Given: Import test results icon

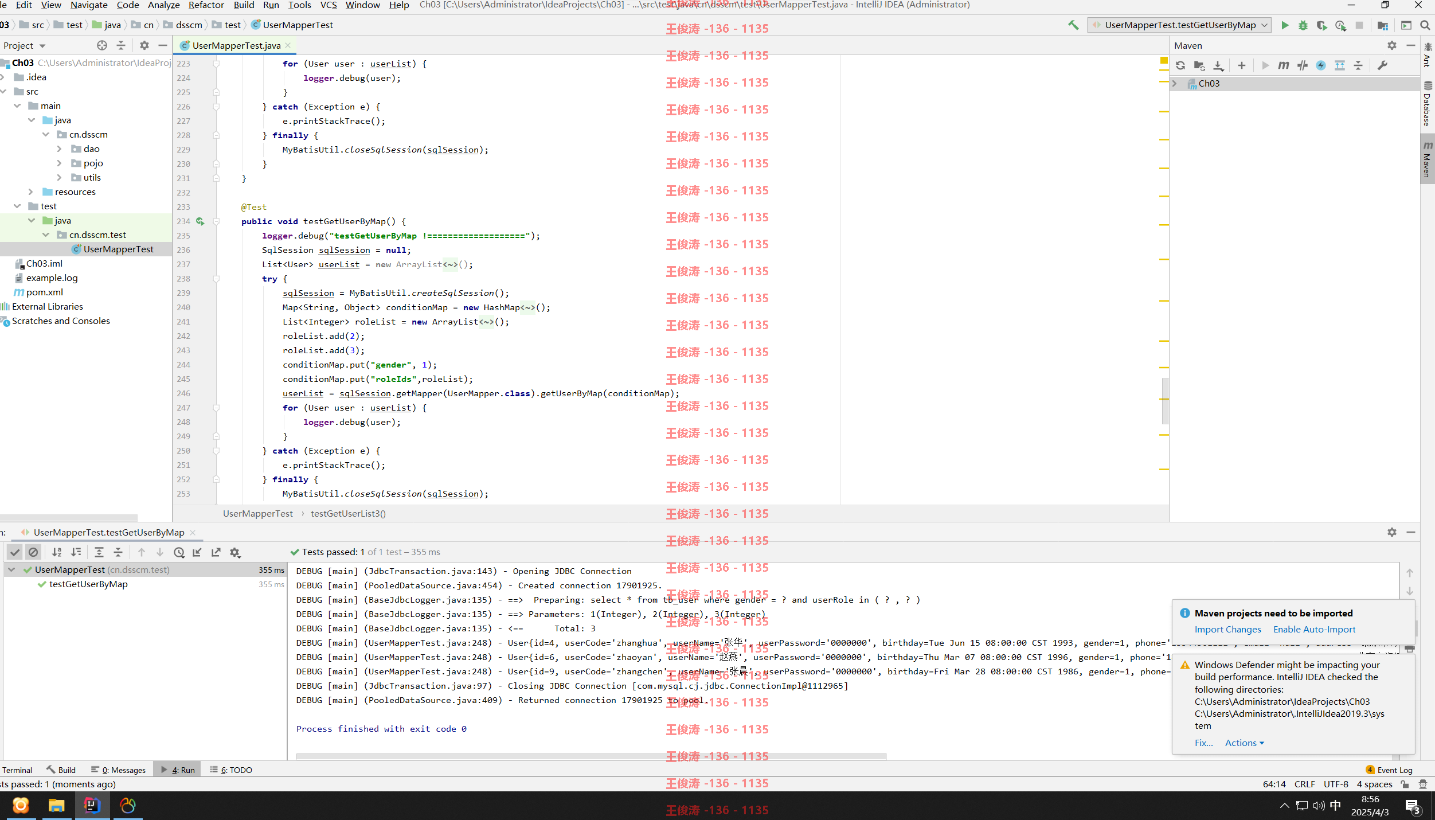Looking at the screenshot, I should click(x=197, y=552).
